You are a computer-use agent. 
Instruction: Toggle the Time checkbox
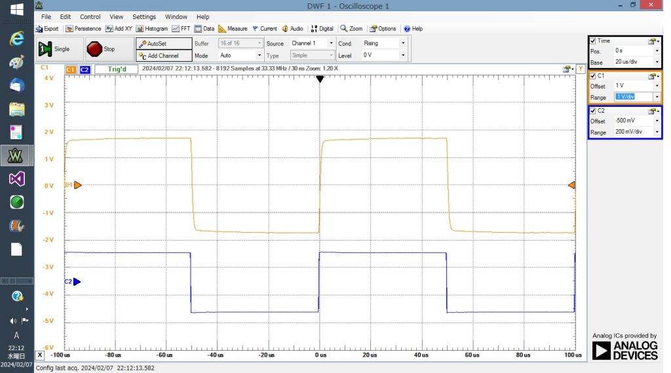pos(592,41)
